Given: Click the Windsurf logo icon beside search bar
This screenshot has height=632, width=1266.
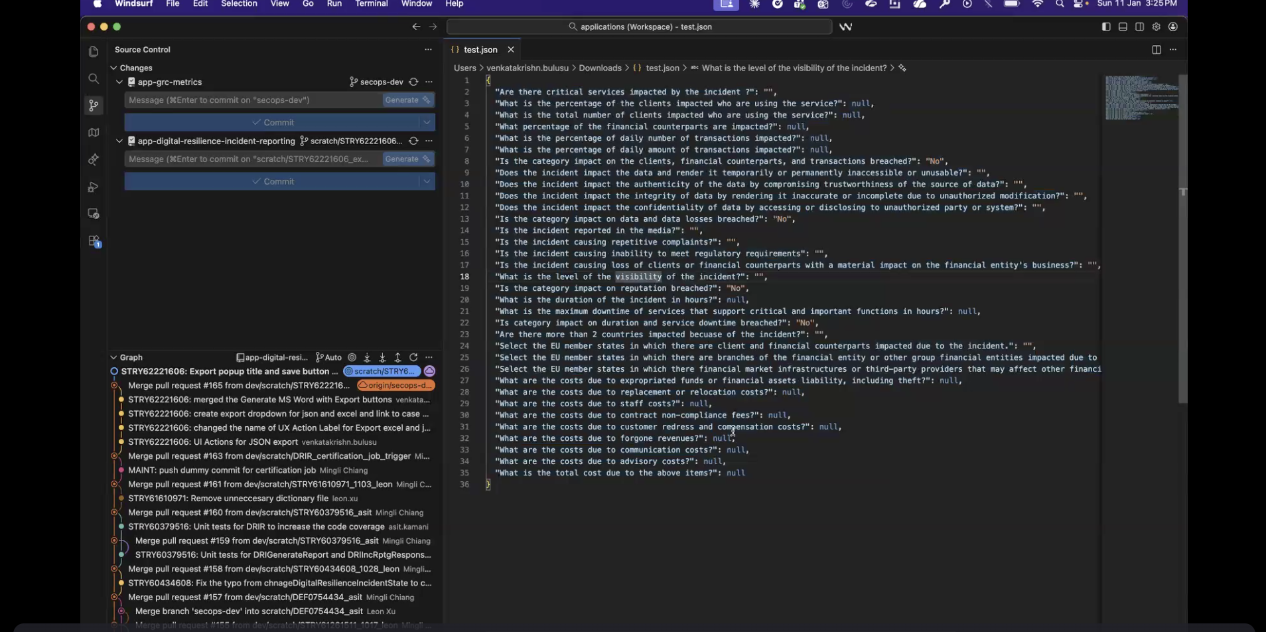Looking at the screenshot, I should [845, 27].
